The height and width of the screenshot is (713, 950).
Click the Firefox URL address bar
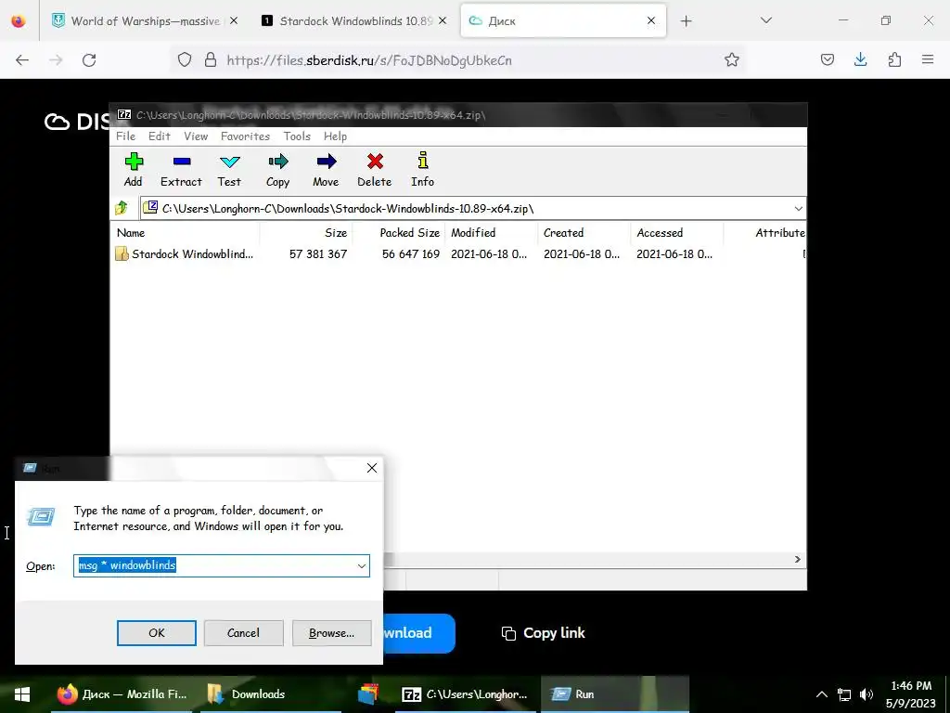(x=460, y=60)
